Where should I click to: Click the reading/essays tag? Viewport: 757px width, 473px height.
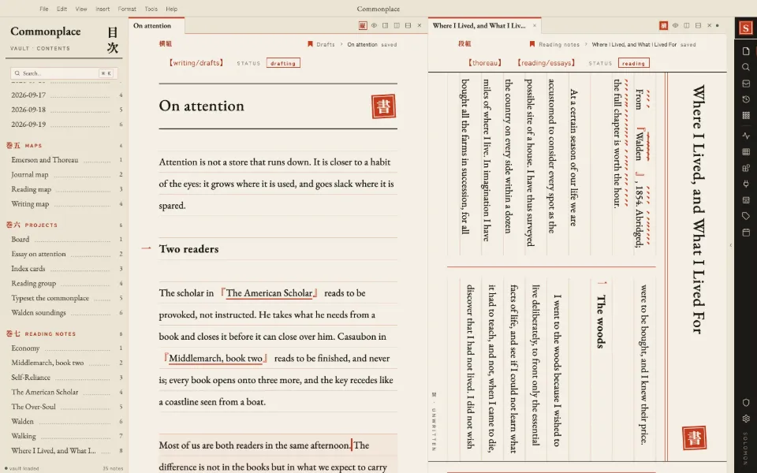pyautogui.click(x=546, y=63)
